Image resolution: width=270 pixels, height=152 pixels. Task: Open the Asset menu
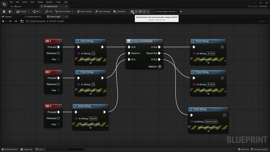point(24,2)
